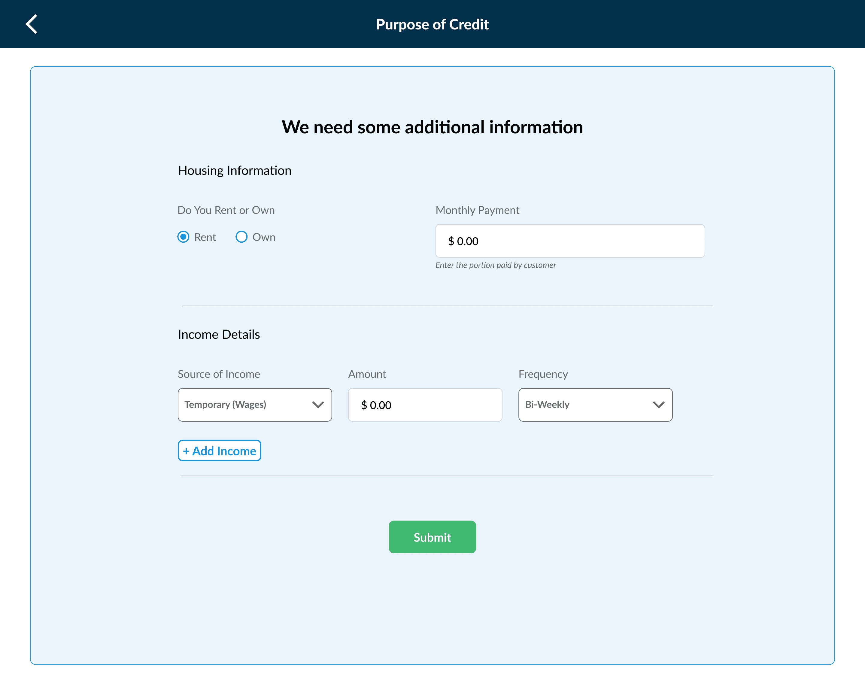Click the Own option label text
The width and height of the screenshot is (865, 683).
tap(263, 237)
